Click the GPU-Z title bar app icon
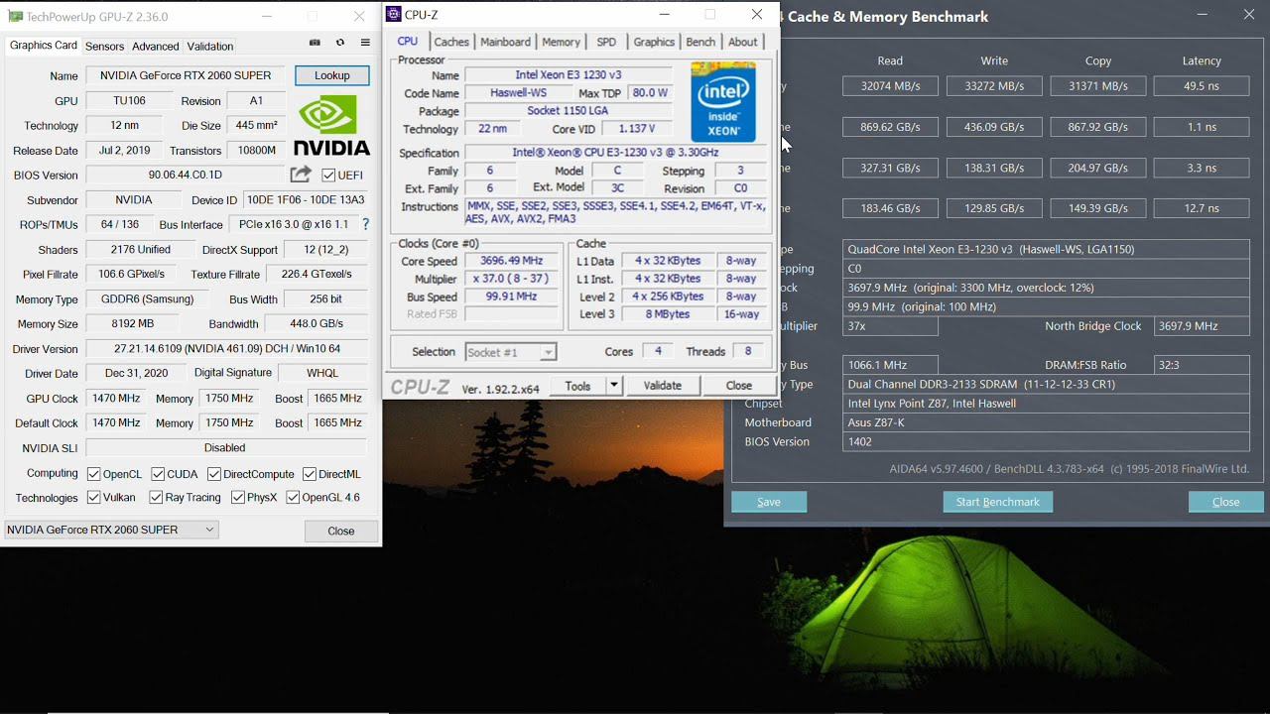Screen dimensions: 1270x714 tap(15, 17)
